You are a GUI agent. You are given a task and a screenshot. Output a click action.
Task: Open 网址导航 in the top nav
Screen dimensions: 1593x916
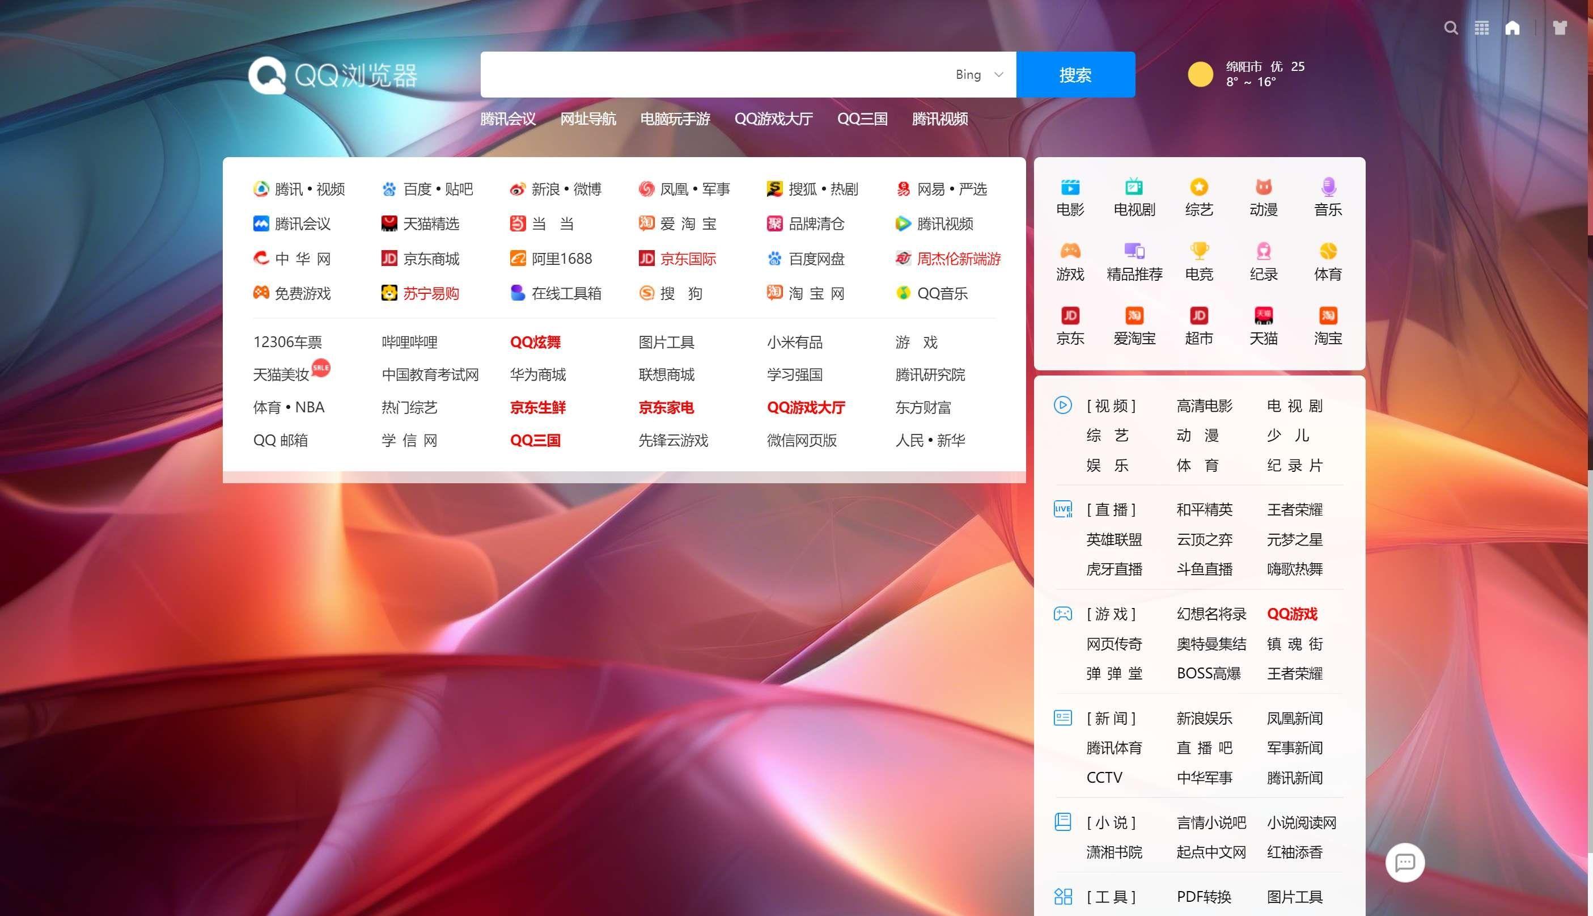point(588,119)
